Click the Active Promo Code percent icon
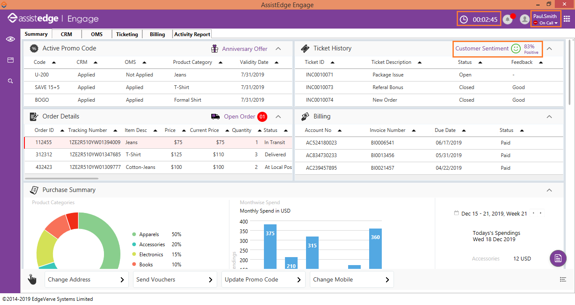The image size is (575, 305). point(34,49)
